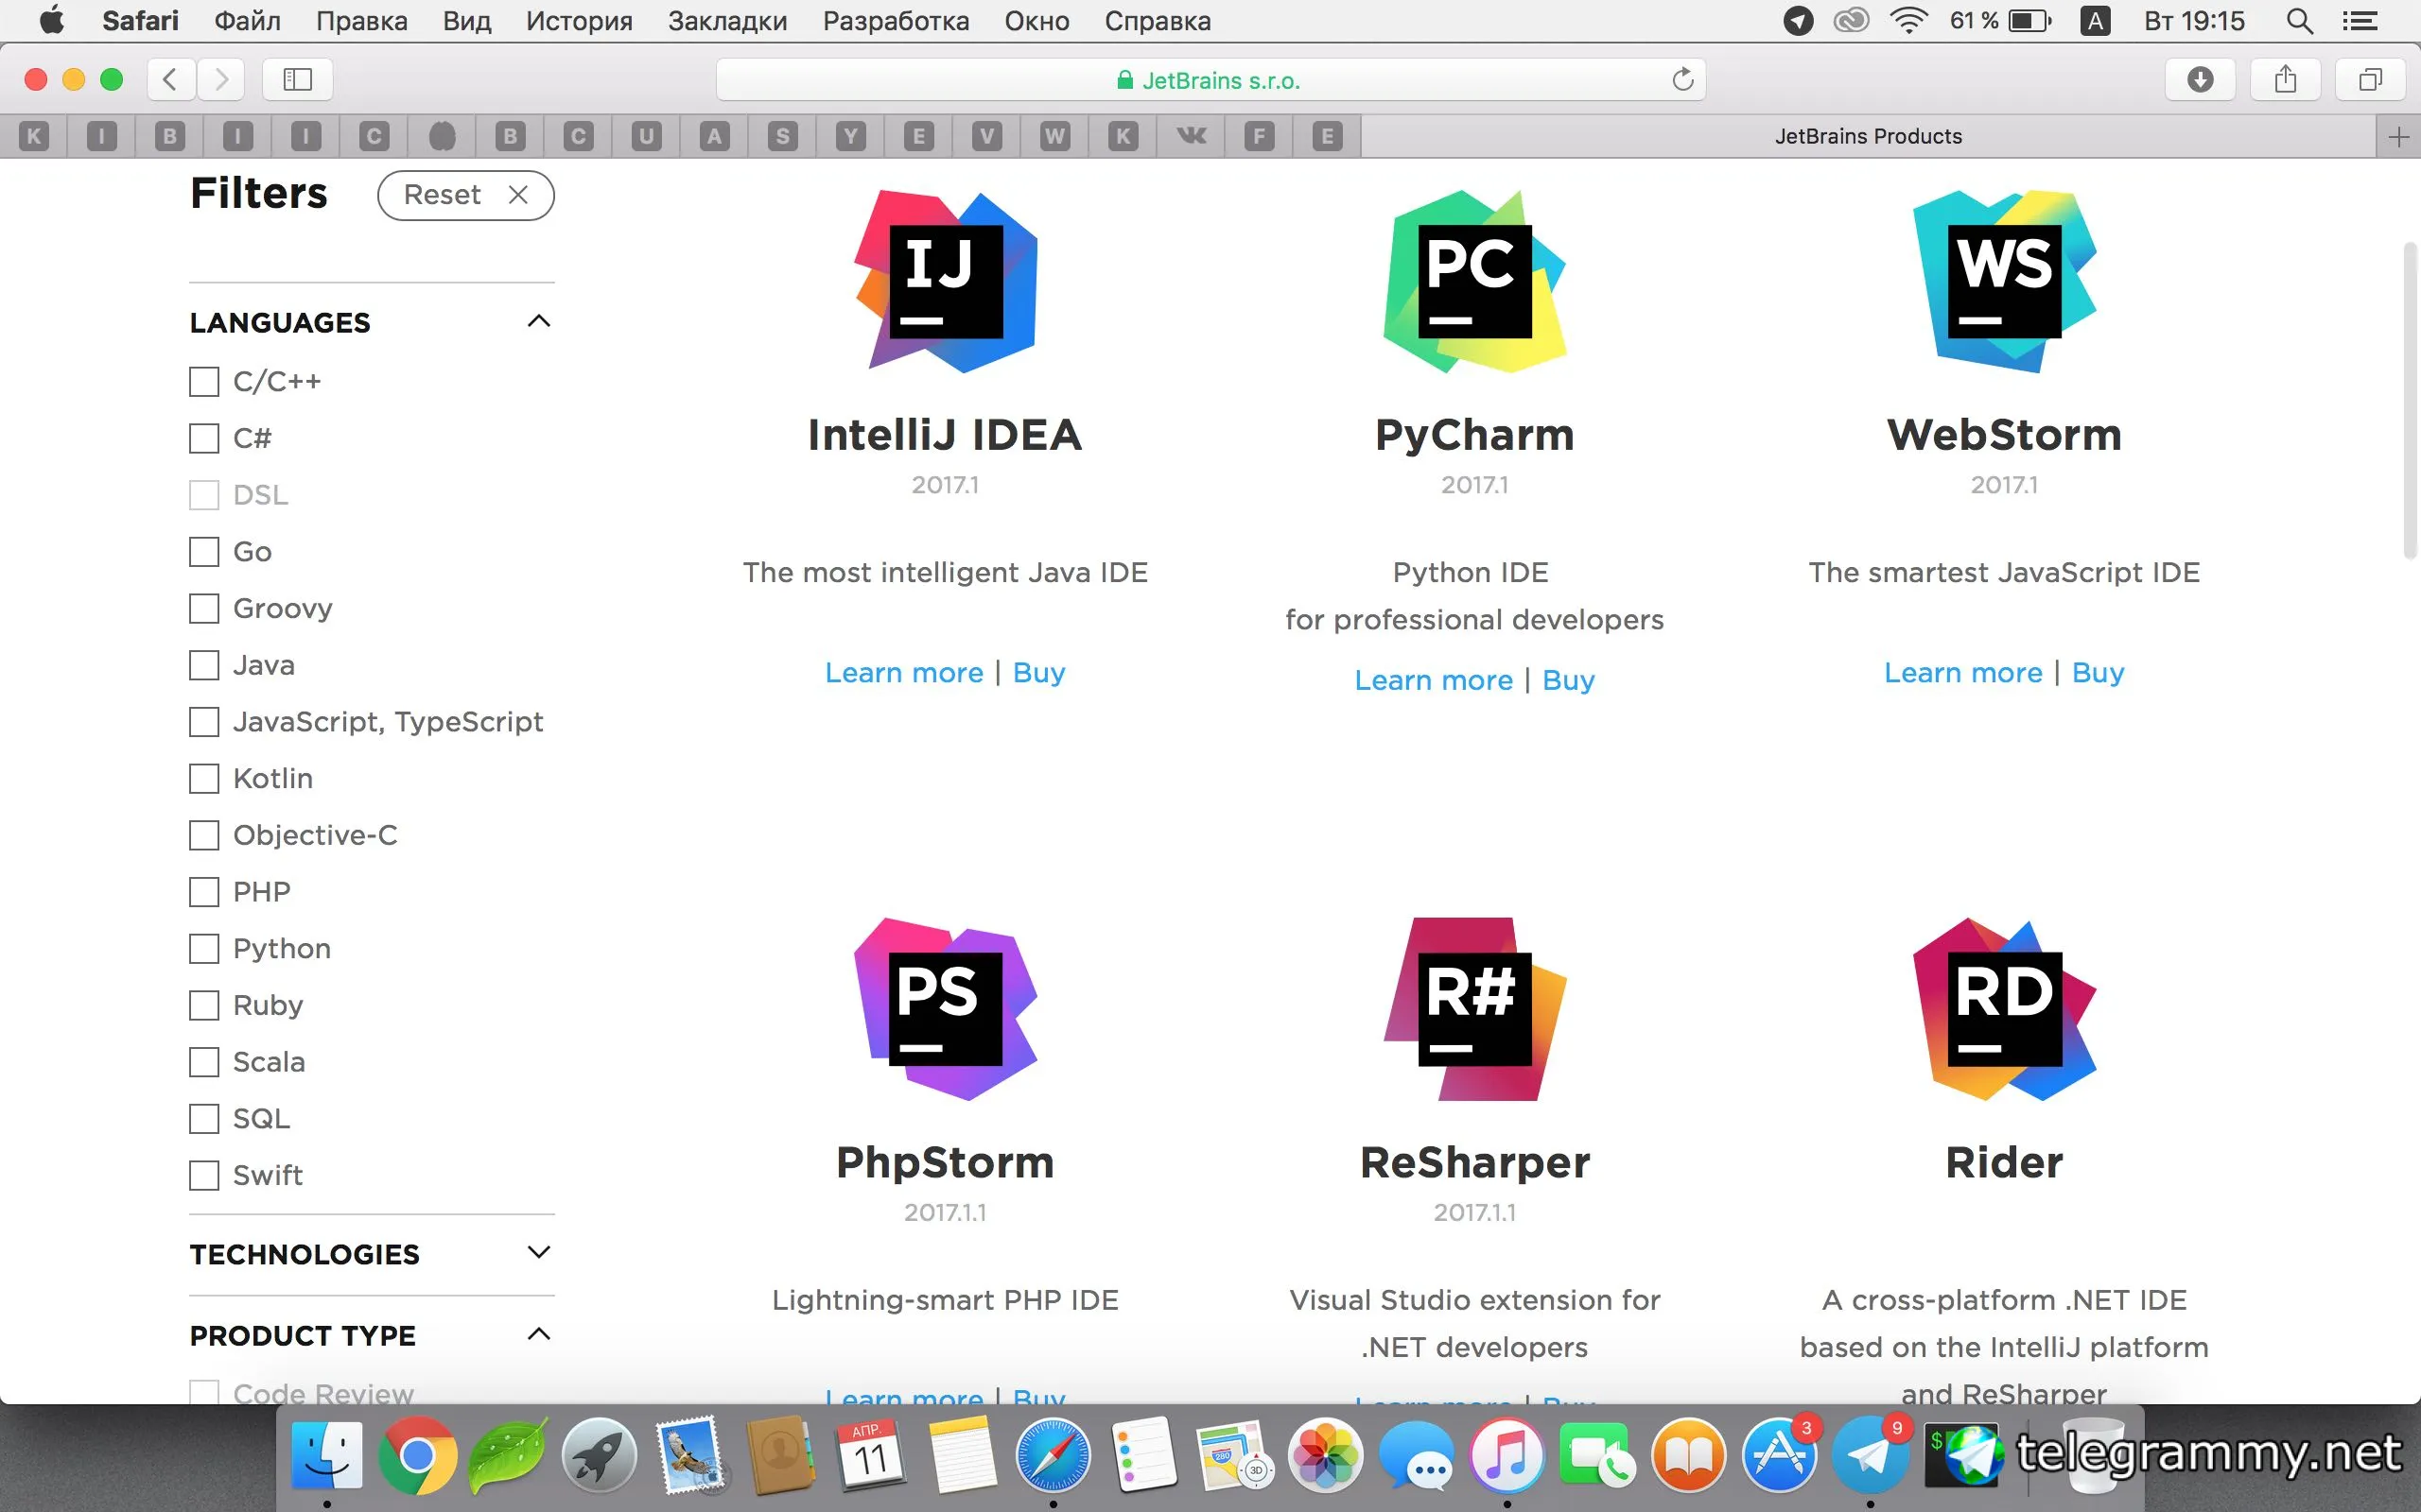The image size is (2421, 1512).
Task: Open Notification Center in menu bar
Action: (2360, 21)
